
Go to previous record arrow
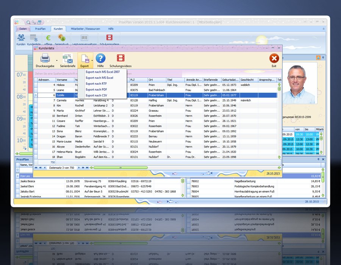tap(45, 168)
